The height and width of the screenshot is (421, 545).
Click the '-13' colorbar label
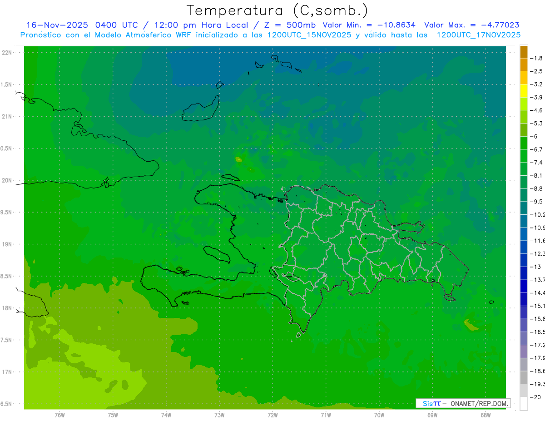coord(536,267)
